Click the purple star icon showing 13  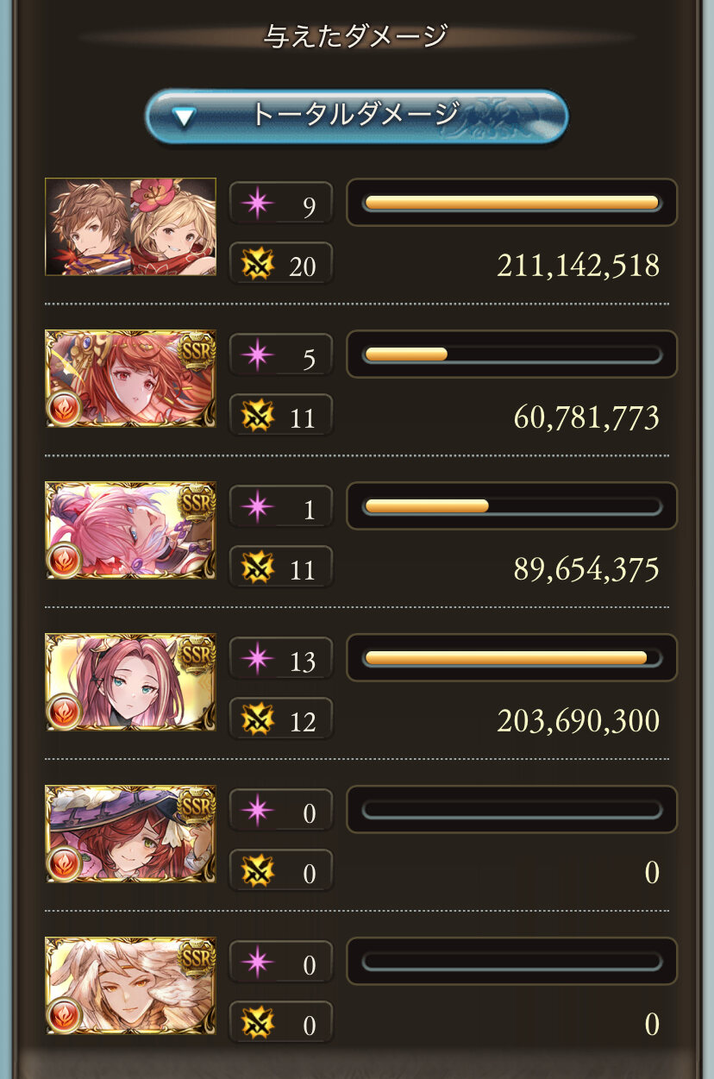click(257, 659)
